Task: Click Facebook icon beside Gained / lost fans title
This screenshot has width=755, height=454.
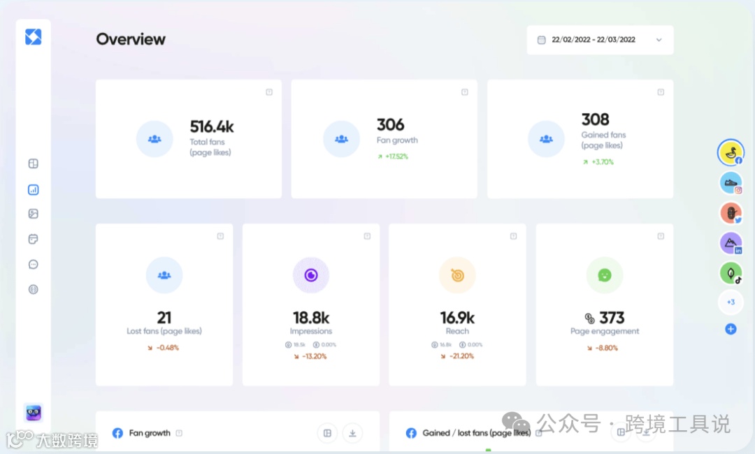Action: (411, 433)
